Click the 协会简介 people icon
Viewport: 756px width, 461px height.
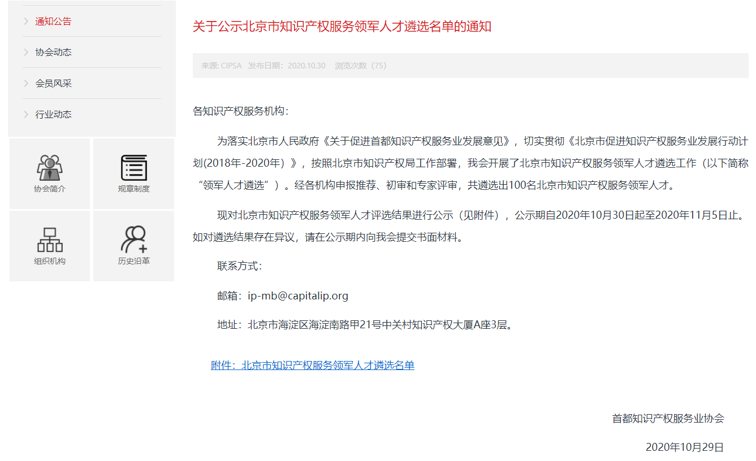(50, 167)
